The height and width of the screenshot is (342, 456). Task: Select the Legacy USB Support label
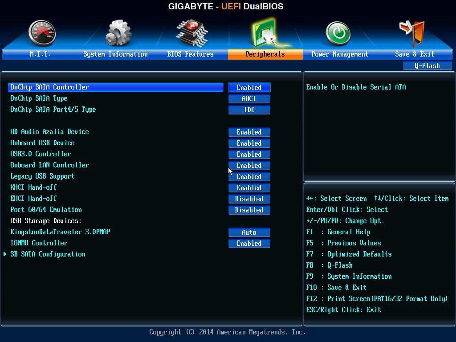click(42, 176)
